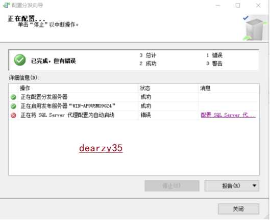Minimize the 配置分发向导 window
Image resolution: width=270 pixels, height=220 pixels.
tap(218, 6)
